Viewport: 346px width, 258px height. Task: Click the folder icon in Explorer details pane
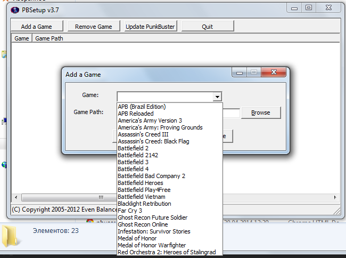point(10,236)
